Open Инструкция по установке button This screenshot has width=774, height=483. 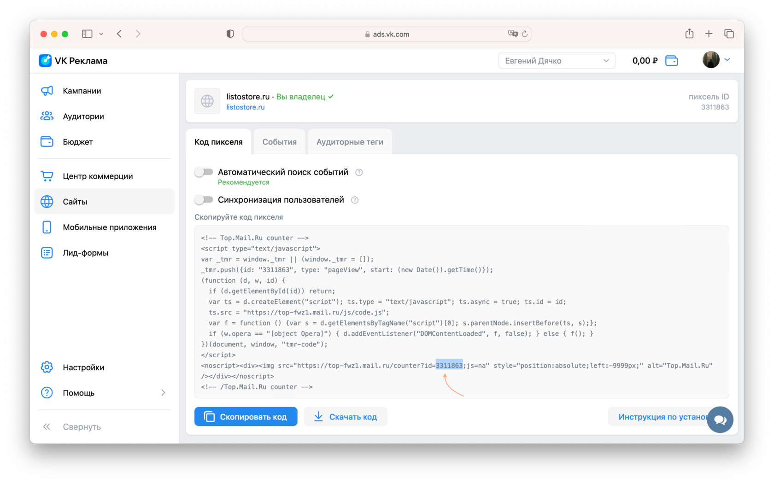coord(663,417)
